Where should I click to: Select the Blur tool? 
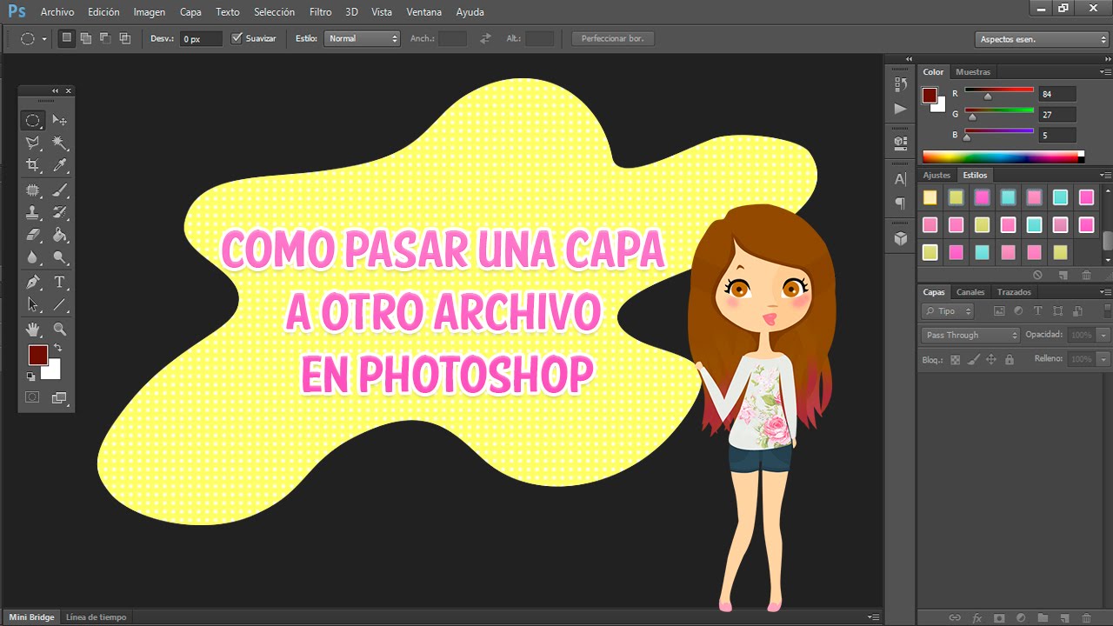(33, 257)
